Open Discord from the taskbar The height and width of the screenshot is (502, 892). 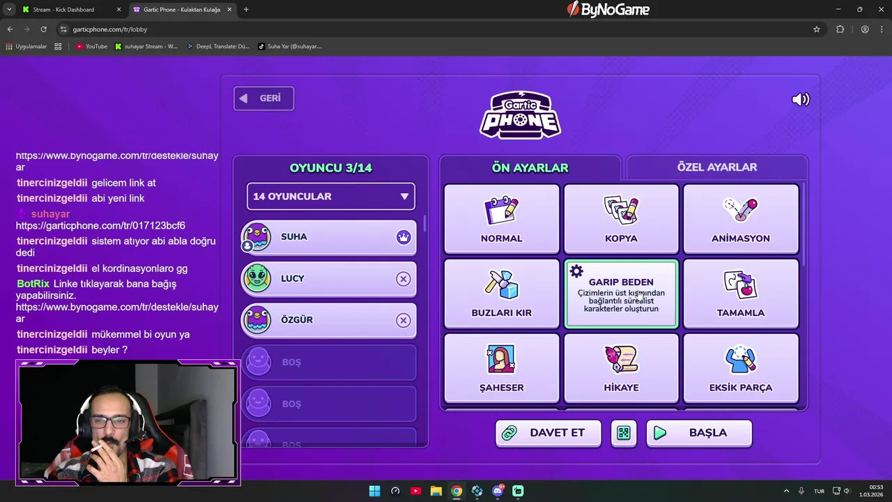coord(498,491)
